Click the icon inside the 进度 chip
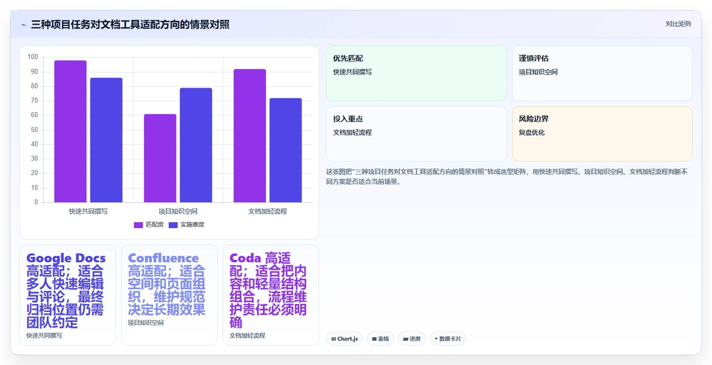The height and width of the screenshot is (365, 712). [x=405, y=339]
